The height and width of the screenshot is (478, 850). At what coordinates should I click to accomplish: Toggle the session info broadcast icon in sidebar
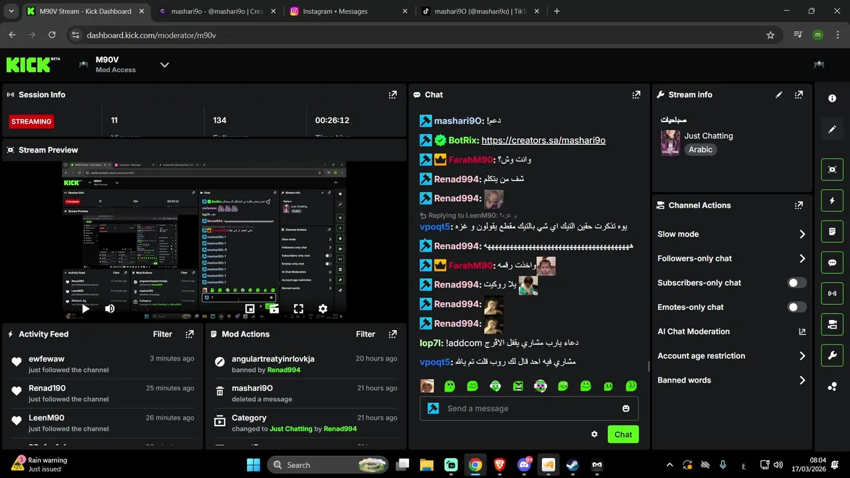point(832,293)
